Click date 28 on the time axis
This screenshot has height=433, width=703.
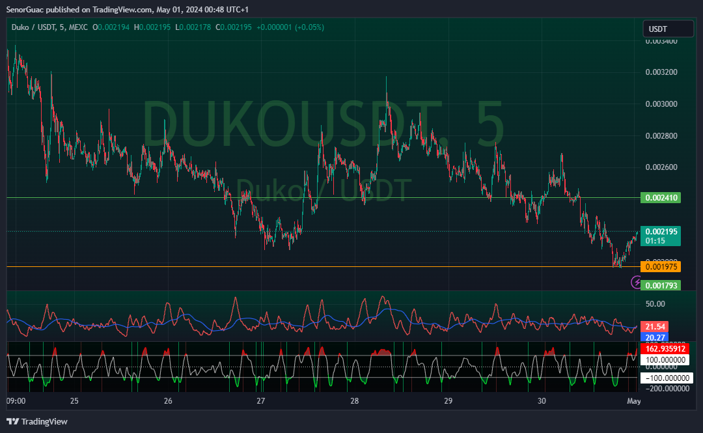[x=355, y=401]
